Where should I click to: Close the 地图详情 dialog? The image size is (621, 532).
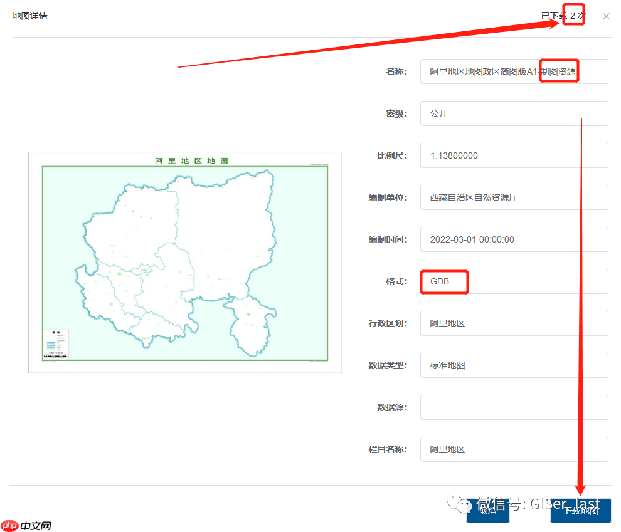click(606, 16)
